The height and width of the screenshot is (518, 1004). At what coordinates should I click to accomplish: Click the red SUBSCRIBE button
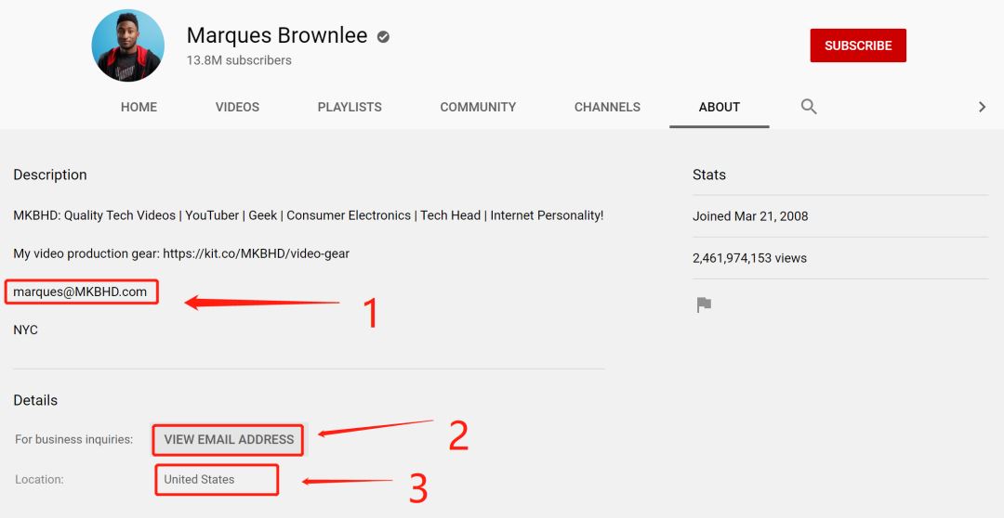(858, 45)
